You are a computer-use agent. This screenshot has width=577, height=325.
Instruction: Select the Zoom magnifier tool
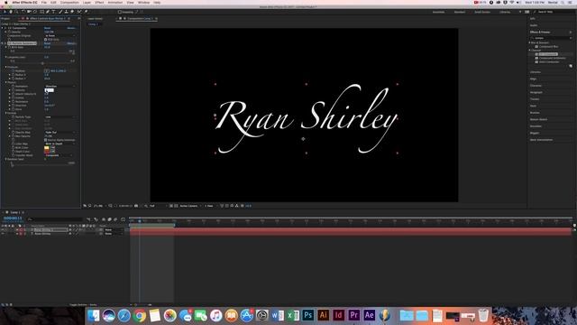coord(16,12)
